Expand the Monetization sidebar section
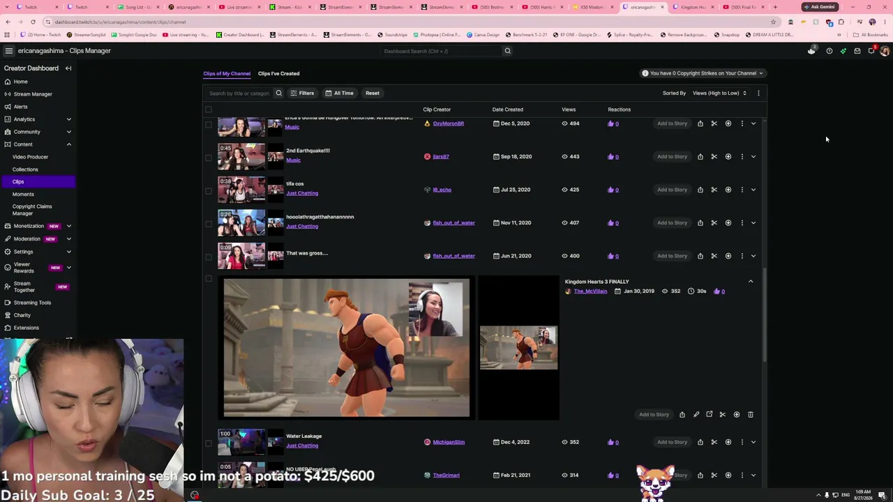Image resolution: width=893 pixels, height=502 pixels. point(68,226)
